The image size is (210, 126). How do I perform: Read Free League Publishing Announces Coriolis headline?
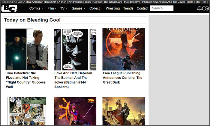point(122,78)
